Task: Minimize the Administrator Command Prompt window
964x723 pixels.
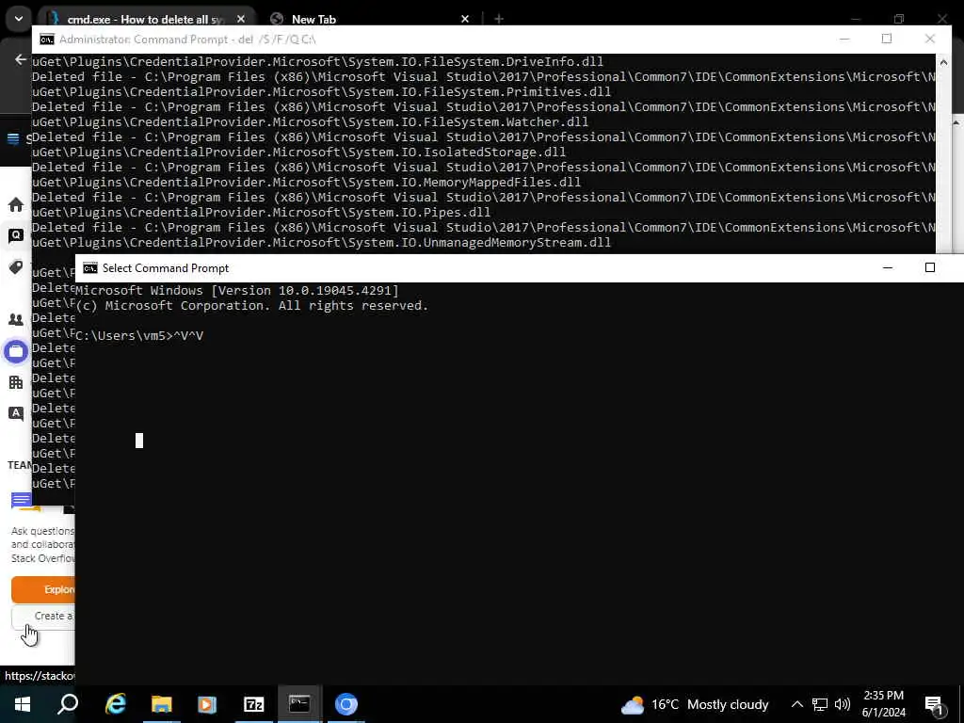Action: pos(844,39)
